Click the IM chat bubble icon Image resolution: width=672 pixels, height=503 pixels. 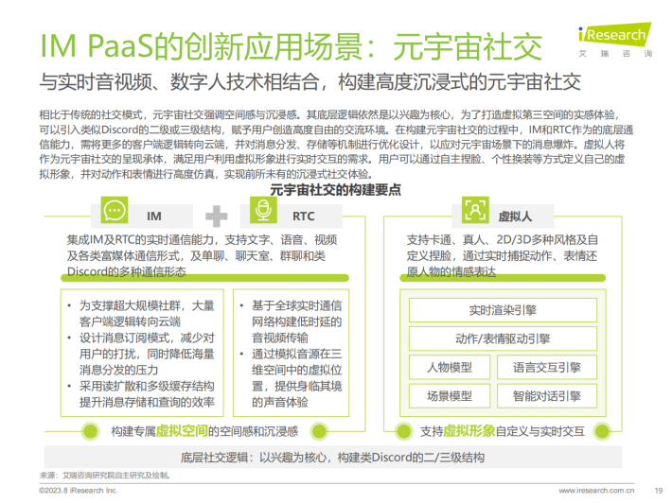click(115, 215)
